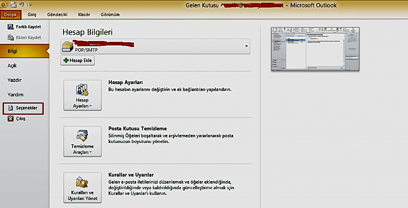Click the green plus icon on Hesap Ekle
The image size is (408, 208).
coord(66,60)
